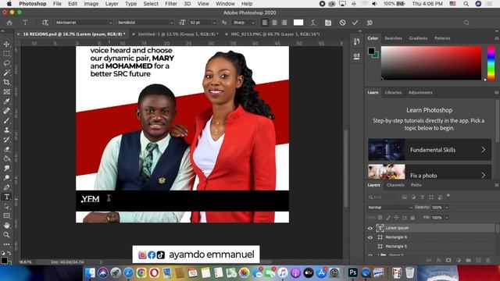Hide the Rectangle 6 layer

370,237
